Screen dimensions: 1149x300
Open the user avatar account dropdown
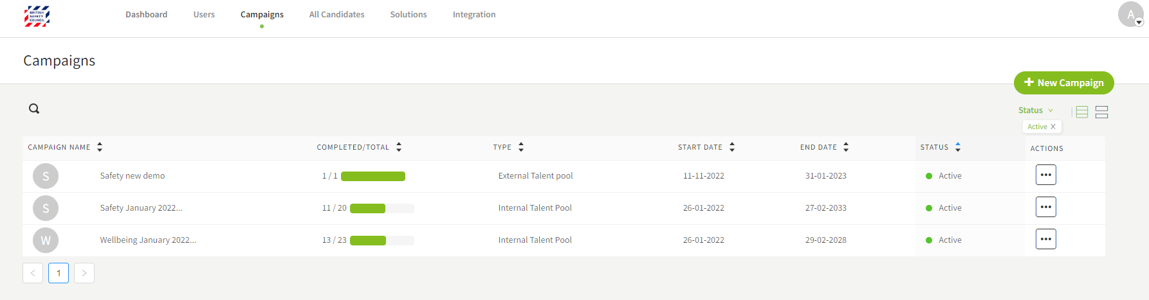[1131, 14]
